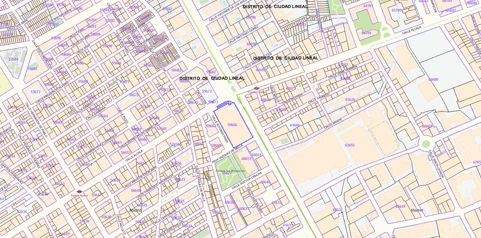
Task: Click block number 60651 near the park
Action: tap(246, 159)
